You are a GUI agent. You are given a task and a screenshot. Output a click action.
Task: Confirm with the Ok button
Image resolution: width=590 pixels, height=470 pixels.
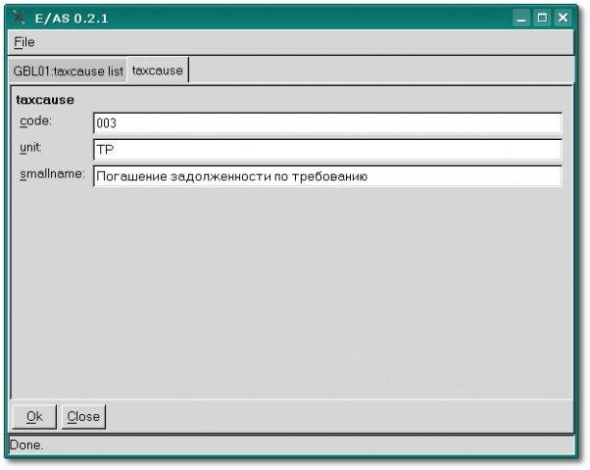click(34, 416)
